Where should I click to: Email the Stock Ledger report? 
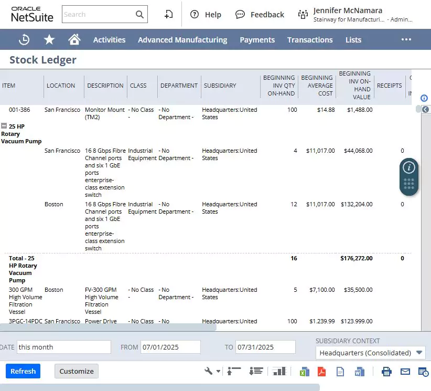(x=405, y=372)
